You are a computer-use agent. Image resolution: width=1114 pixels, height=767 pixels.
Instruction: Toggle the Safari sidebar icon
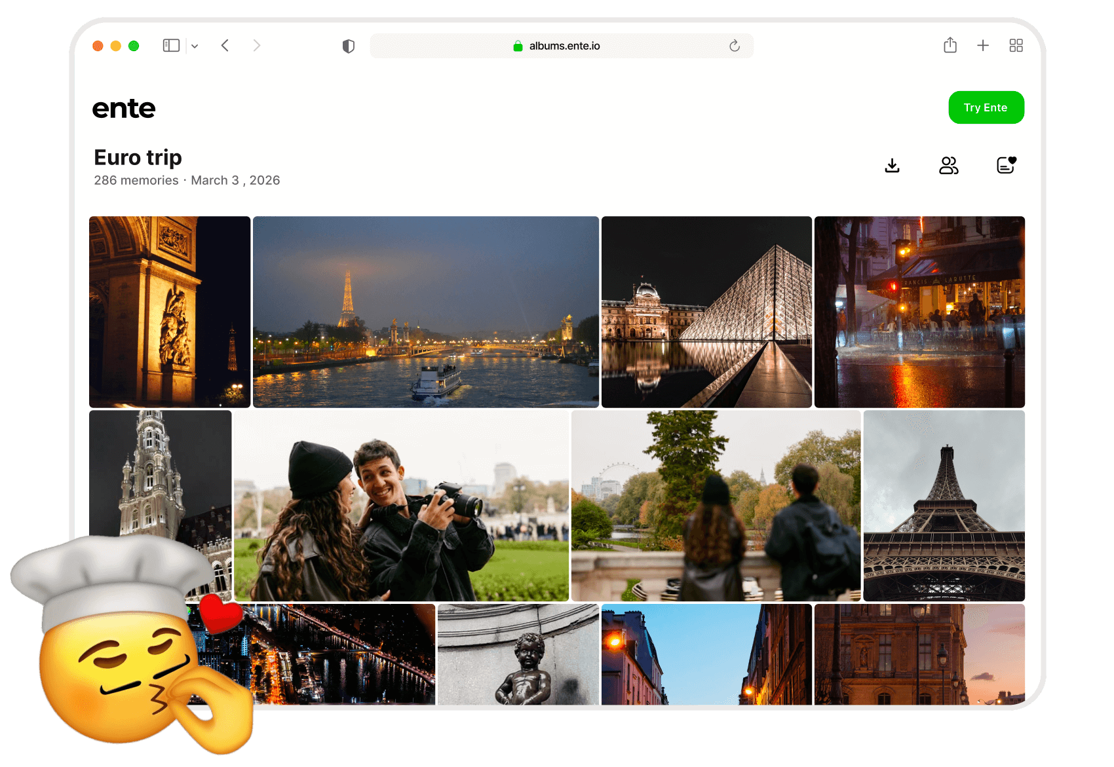171,45
